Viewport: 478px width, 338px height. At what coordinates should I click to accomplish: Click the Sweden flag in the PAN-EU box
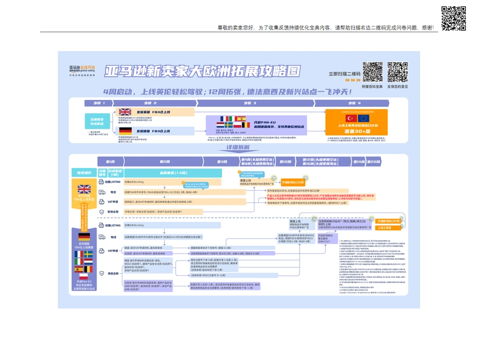pyautogui.click(x=229, y=125)
